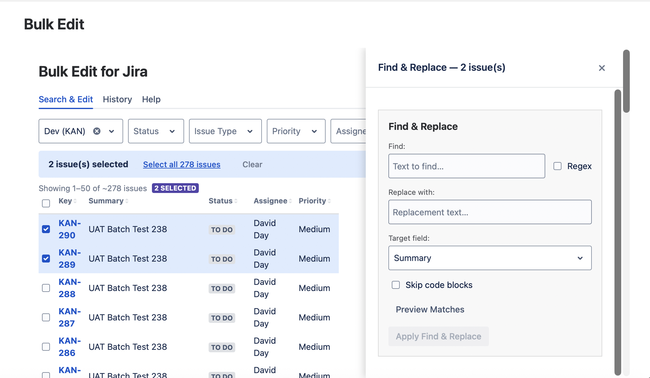The height and width of the screenshot is (378, 650).
Task: Enable the Regex checkbox
Action: [557, 166]
